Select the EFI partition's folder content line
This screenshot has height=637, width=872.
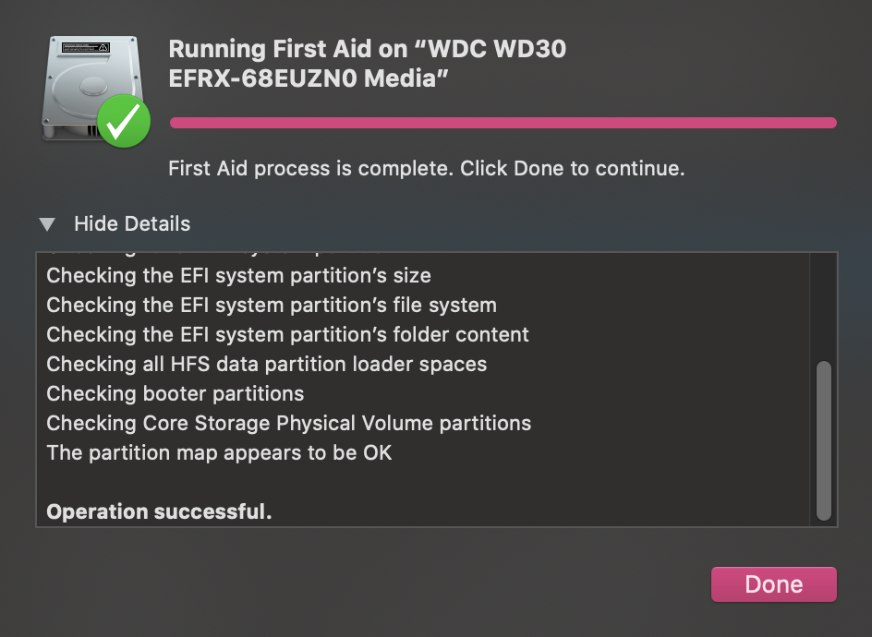click(287, 335)
